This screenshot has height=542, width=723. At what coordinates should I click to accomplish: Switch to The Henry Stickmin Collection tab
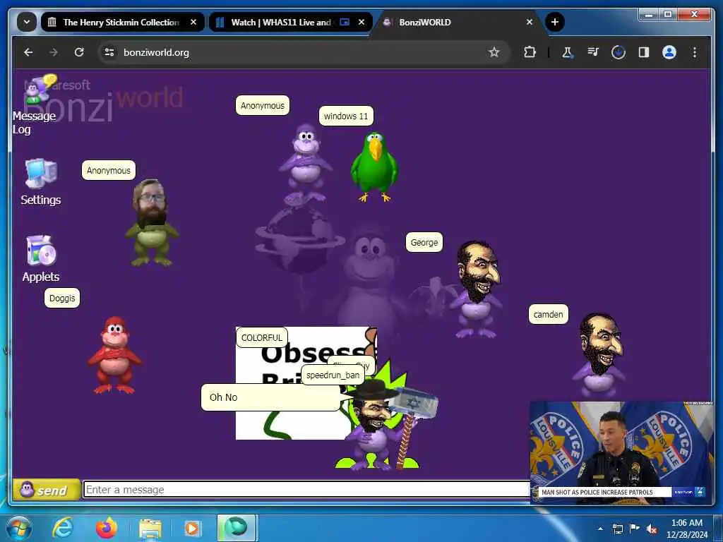pos(122,22)
